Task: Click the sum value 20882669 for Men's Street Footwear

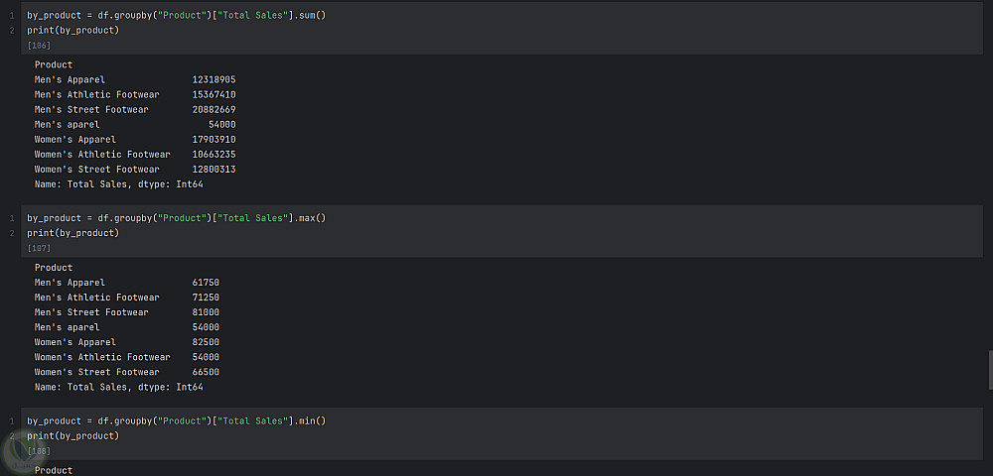Action: tap(213, 109)
